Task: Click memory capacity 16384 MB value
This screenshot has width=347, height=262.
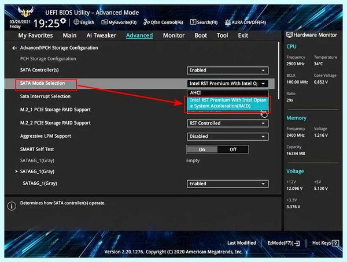Action: 296,154
